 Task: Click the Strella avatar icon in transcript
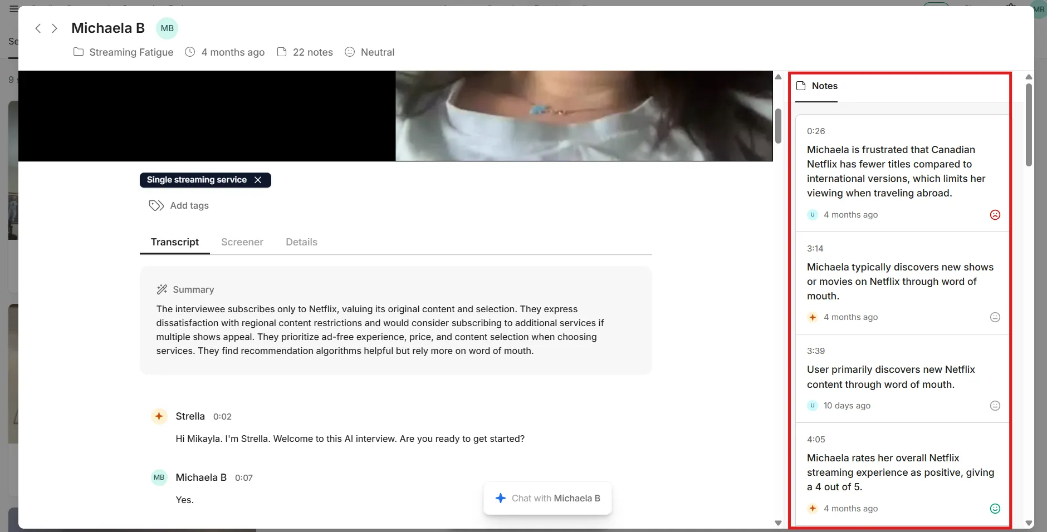(159, 416)
